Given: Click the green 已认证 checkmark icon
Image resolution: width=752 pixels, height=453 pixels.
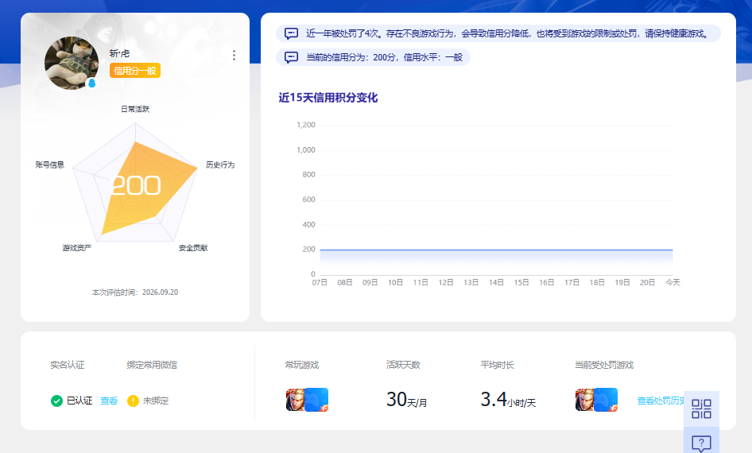Looking at the screenshot, I should click(x=56, y=401).
